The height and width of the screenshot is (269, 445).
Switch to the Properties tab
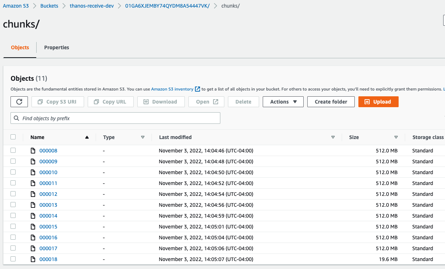pyautogui.click(x=57, y=47)
